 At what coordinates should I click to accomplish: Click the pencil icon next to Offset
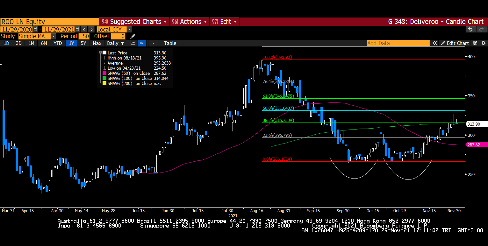[x=133, y=36]
